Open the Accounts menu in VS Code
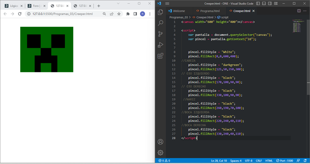310x164 pixels. [x=160, y=142]
